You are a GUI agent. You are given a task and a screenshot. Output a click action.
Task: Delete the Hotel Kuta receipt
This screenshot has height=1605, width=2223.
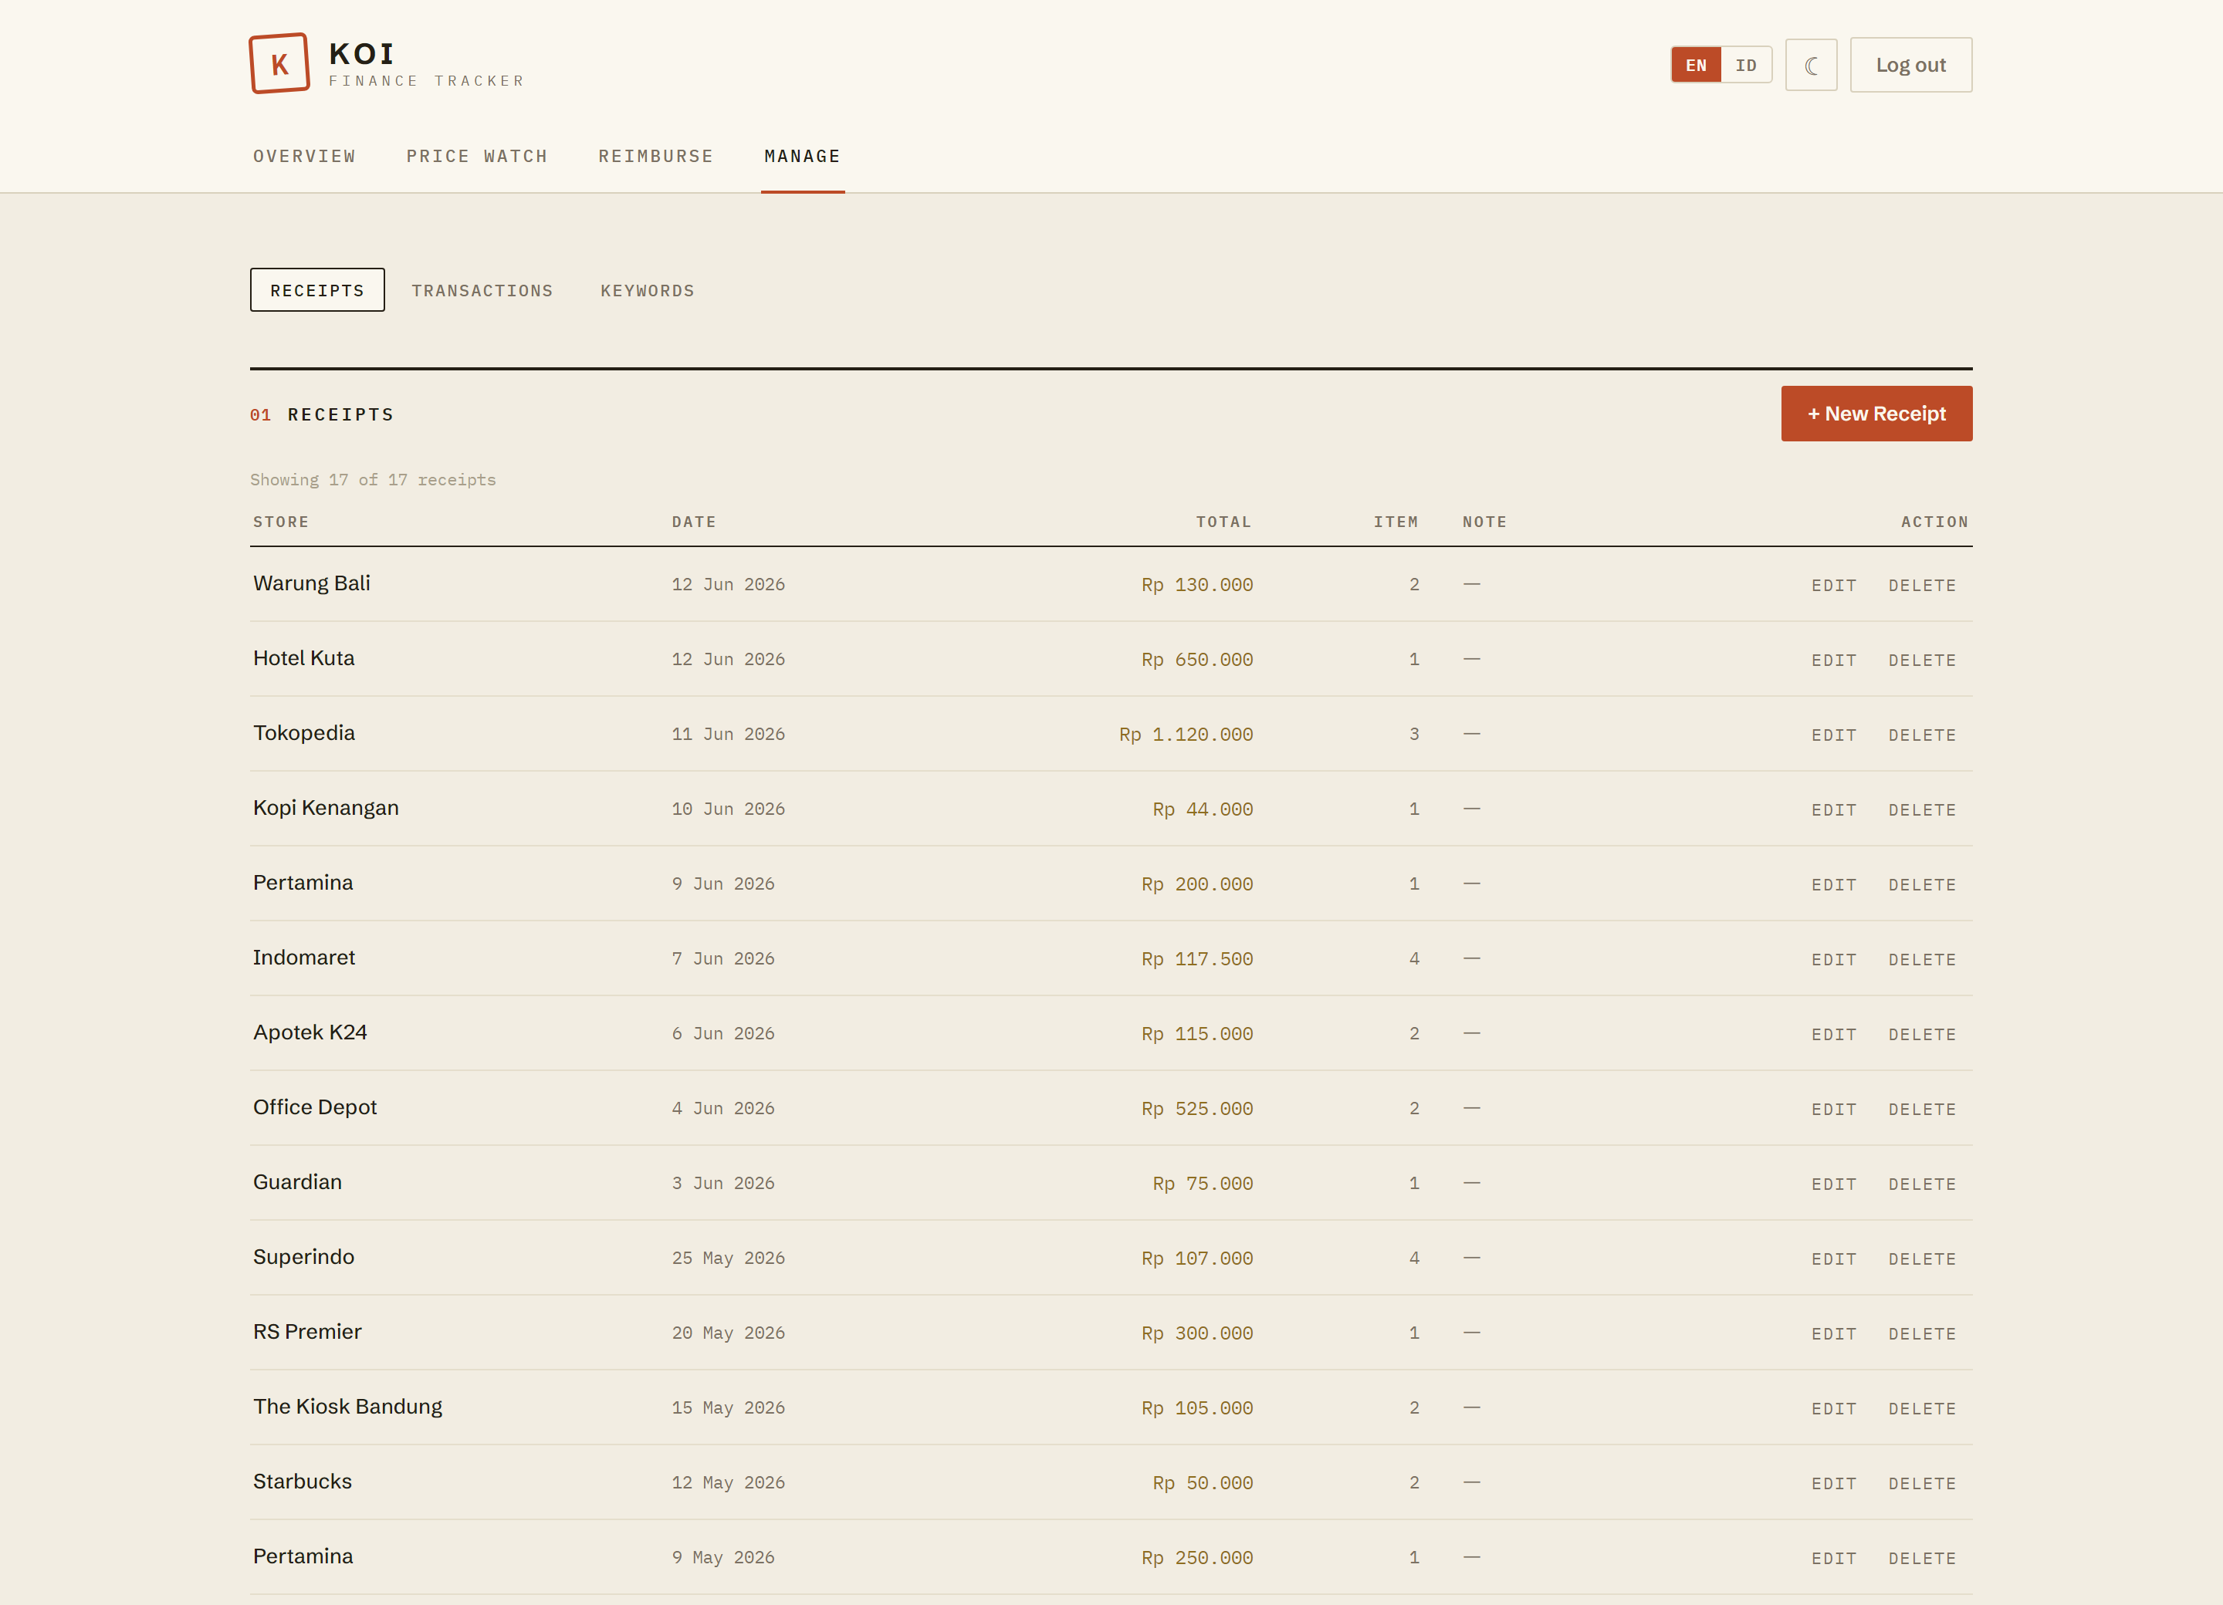[1922, 661]
